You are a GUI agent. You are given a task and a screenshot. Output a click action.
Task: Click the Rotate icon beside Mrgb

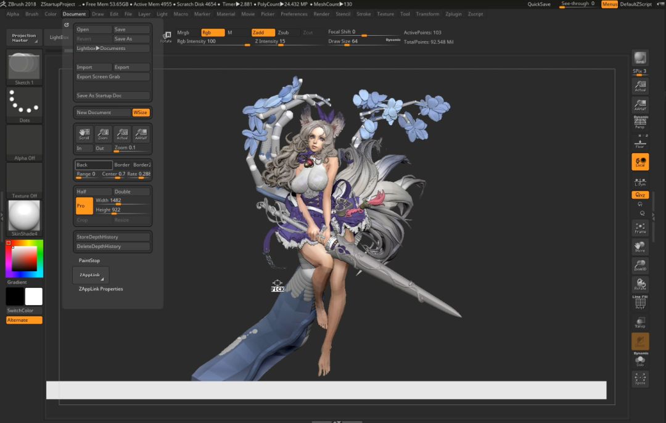166,37
